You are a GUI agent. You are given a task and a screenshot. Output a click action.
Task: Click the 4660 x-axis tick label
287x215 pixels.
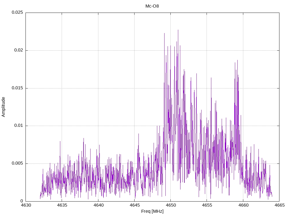pyautogui.click(x=244, y=205)
